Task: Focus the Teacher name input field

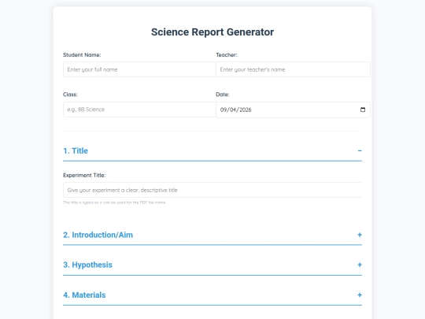Action: coord(293,69)
